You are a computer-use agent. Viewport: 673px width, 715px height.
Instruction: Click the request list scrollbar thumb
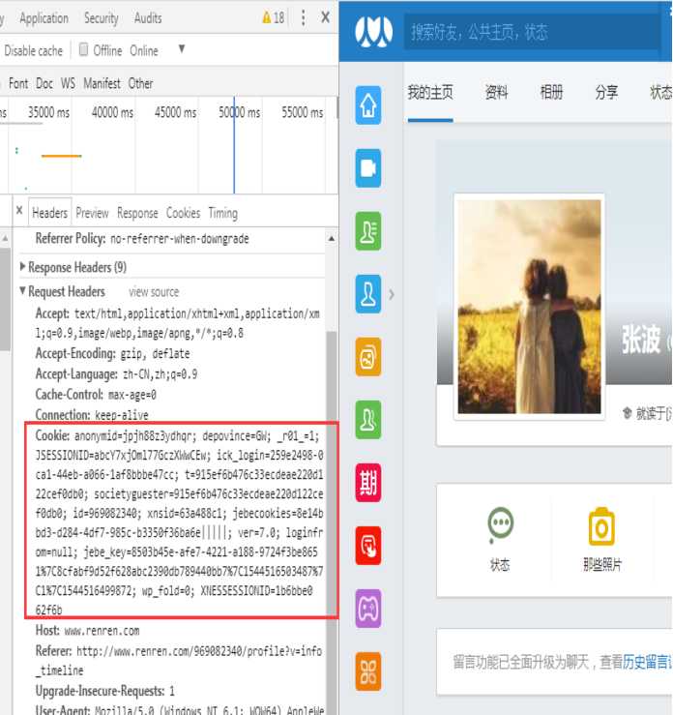point(5,300)
